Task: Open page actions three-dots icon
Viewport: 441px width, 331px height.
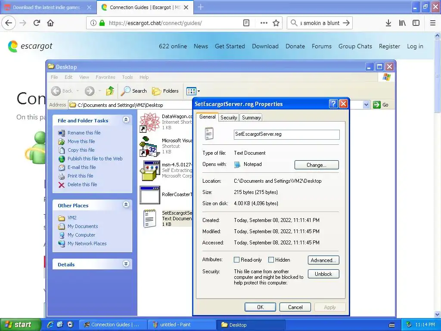Action: pyautogui.click(x=264, y=23)
